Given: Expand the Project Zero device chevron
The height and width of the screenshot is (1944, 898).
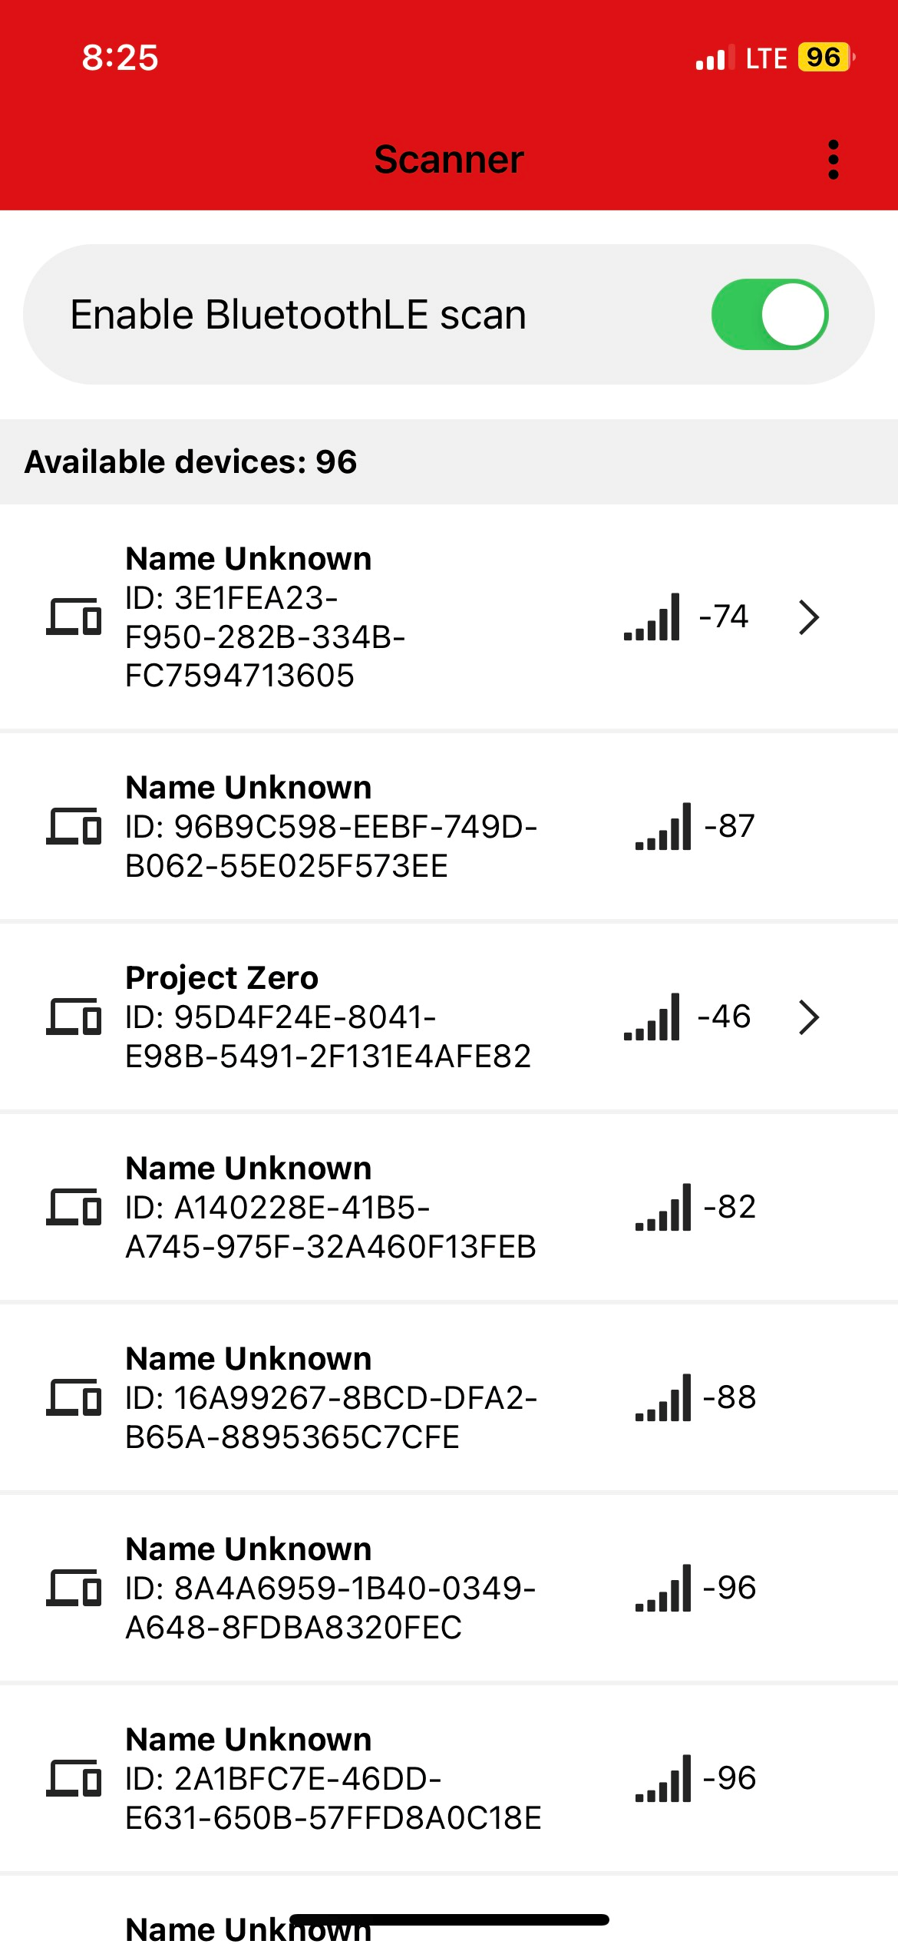Looking at the screenshot, I should (x=809, y=1017).
